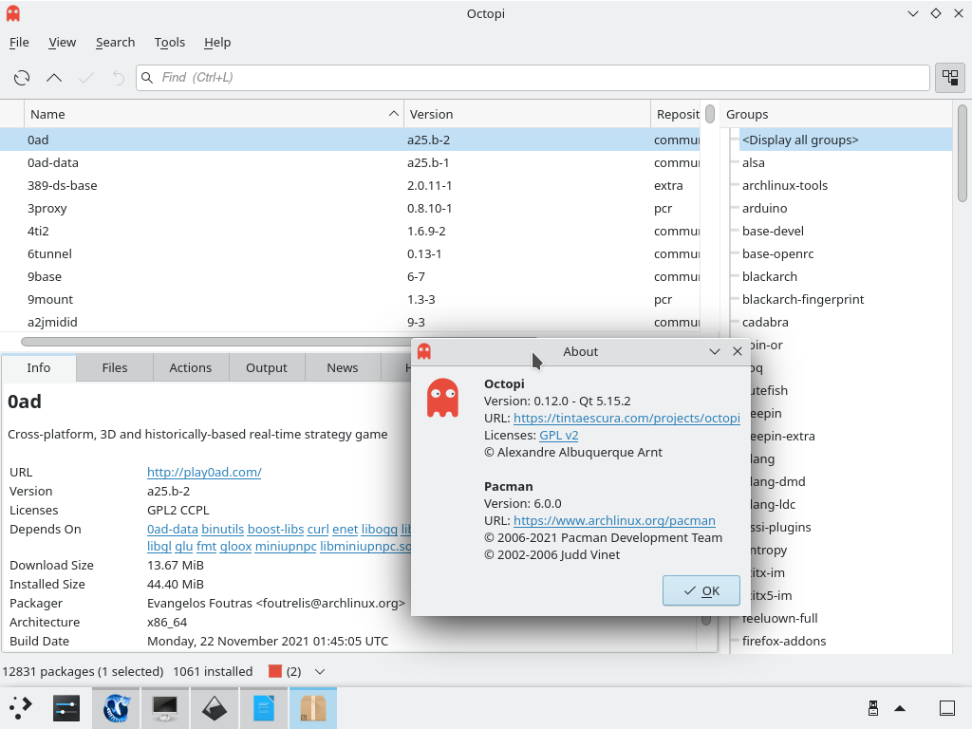Image resolution: width=972 pixels, height=729 pixels.
Task: Switch to the Files tab
Action: coord(115,367)
